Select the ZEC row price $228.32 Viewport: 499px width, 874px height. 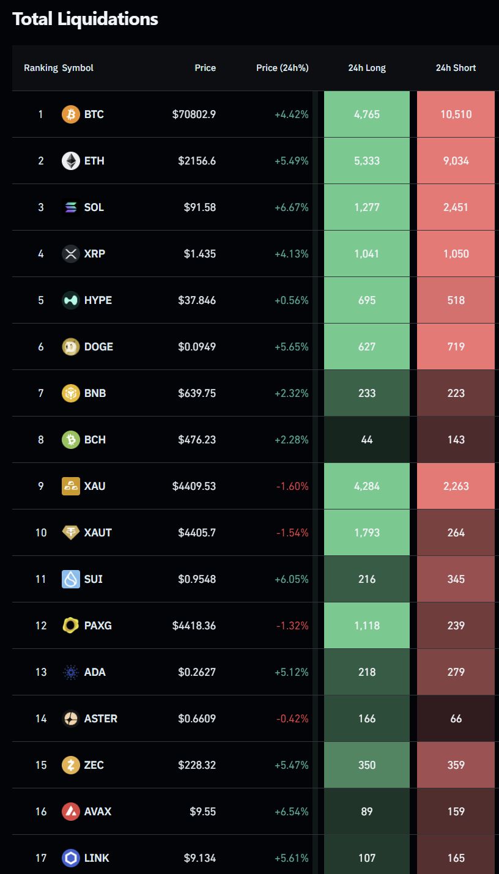click(196, 765)
